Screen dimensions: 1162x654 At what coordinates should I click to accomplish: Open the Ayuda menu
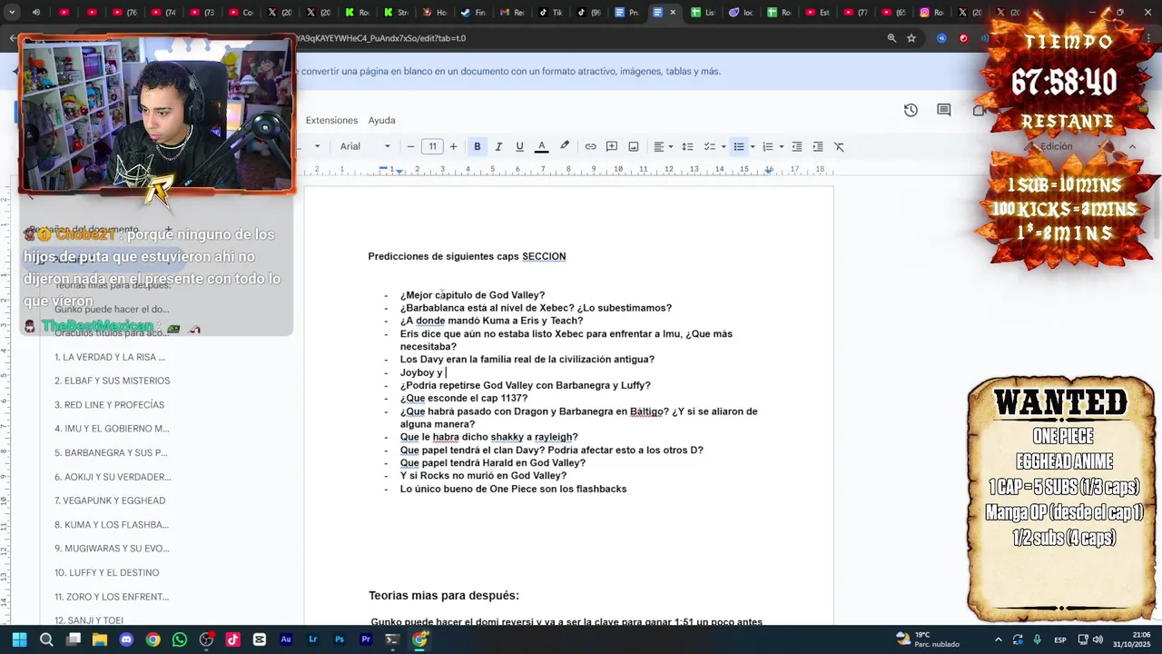click(381, 120)
